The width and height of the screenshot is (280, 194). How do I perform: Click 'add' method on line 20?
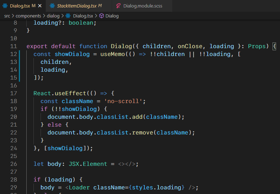[137, 117]
